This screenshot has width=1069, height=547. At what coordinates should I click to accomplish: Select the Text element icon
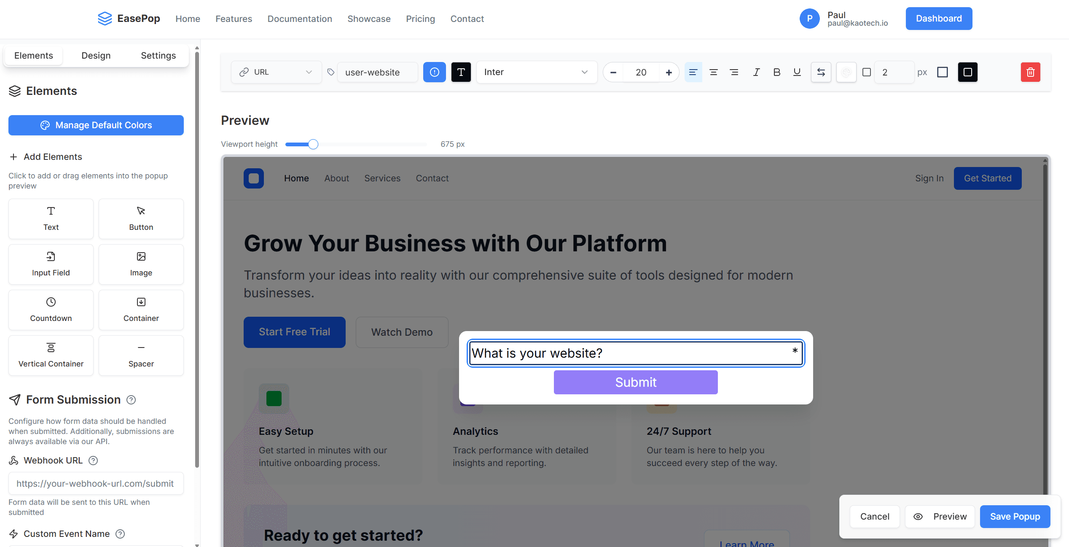pyautogui.click(x=51, y=218)
